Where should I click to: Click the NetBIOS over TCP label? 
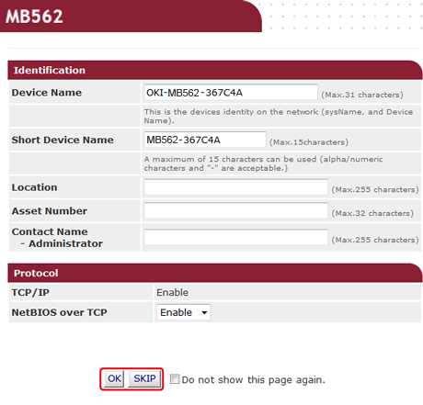pos(60,312)
